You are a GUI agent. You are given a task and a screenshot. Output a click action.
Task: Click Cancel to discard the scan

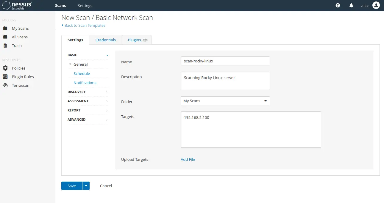click(106, 186)
